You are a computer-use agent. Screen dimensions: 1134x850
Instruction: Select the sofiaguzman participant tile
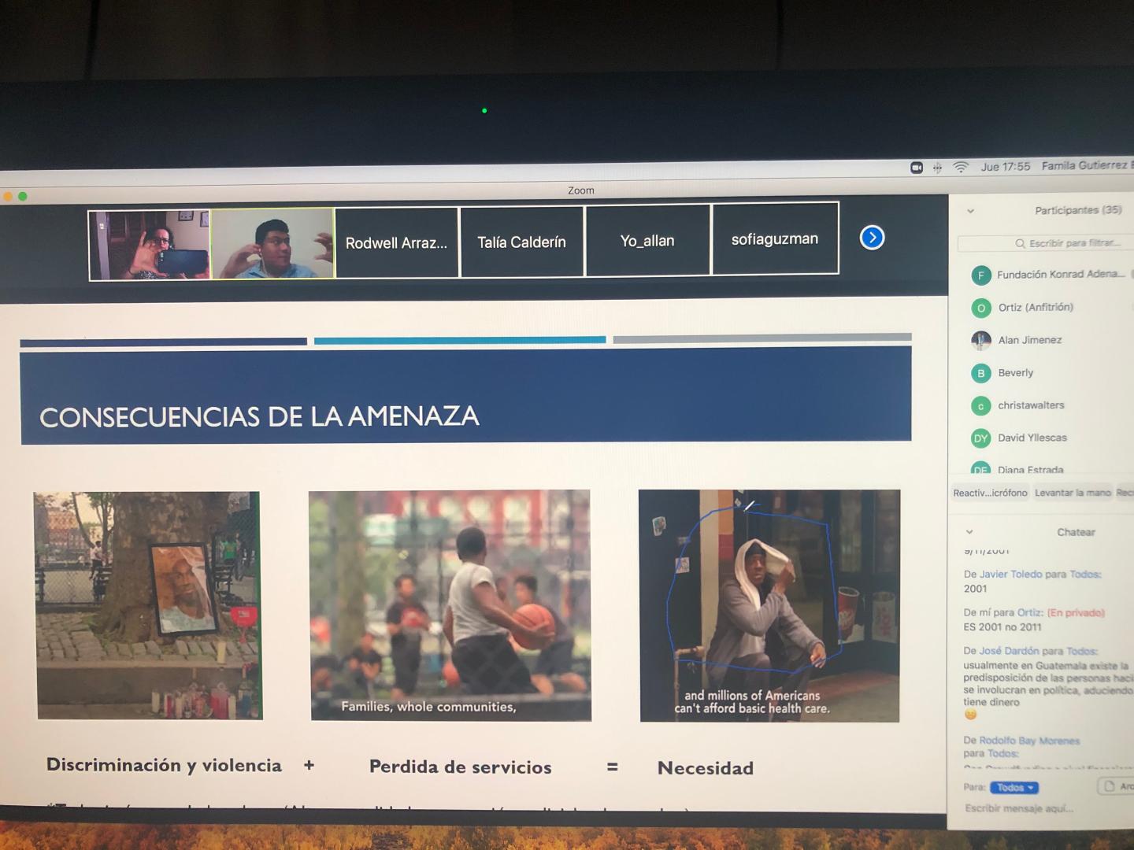point(774,239)
